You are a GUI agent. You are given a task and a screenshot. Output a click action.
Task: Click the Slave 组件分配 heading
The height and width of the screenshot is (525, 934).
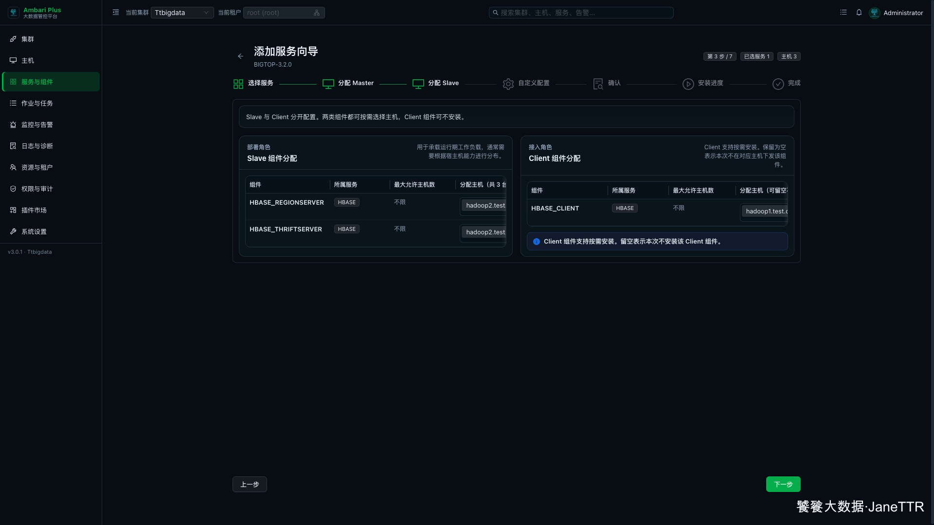point(272,158)
